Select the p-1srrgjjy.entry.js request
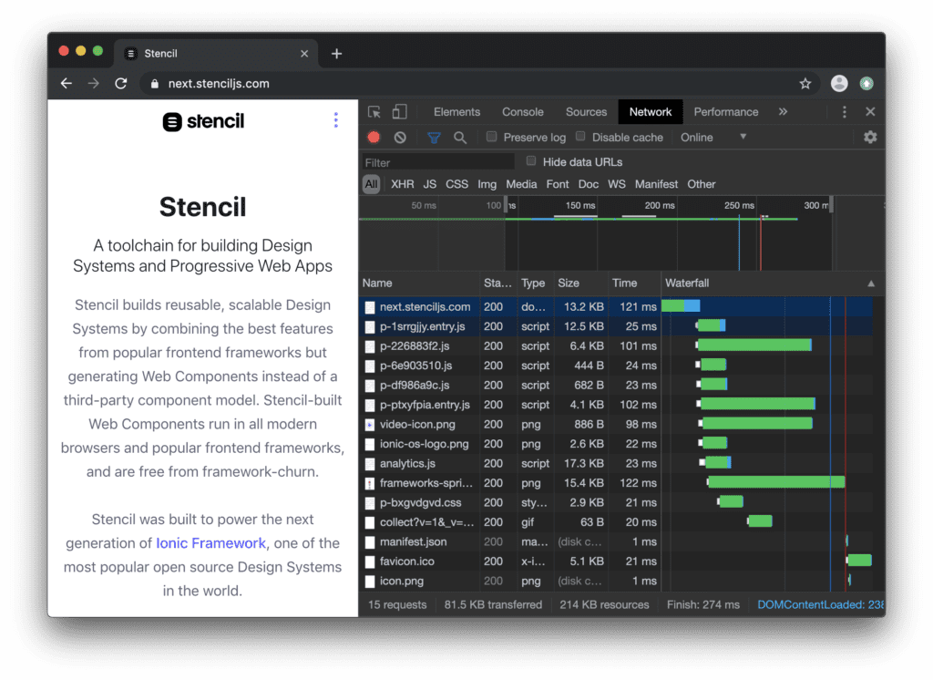Image resolution: width=933 pixels, height=680 pixels. click(616, 327)
